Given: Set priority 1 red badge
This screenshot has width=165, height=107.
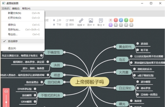Looking at the screenshot, I should click(116, 20).
